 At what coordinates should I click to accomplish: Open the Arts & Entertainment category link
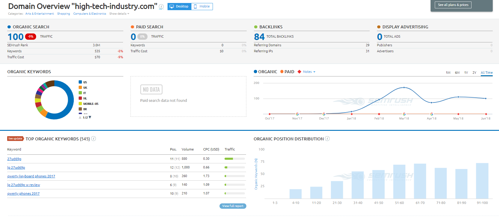pos(40,14)
